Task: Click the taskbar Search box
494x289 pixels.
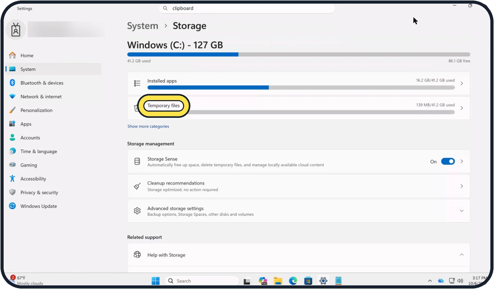Action: click(x=202, y=281)
